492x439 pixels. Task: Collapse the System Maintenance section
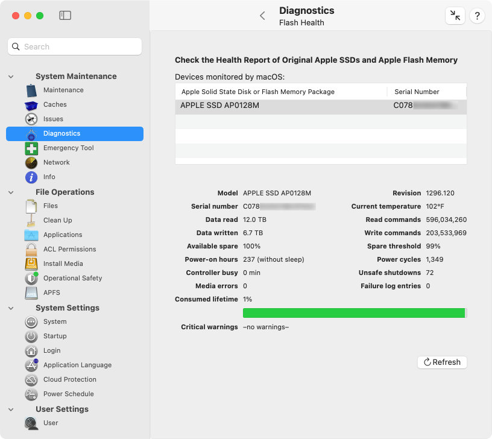(x=11, y=77)
